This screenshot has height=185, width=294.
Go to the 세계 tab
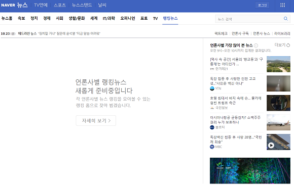[94, 18]
